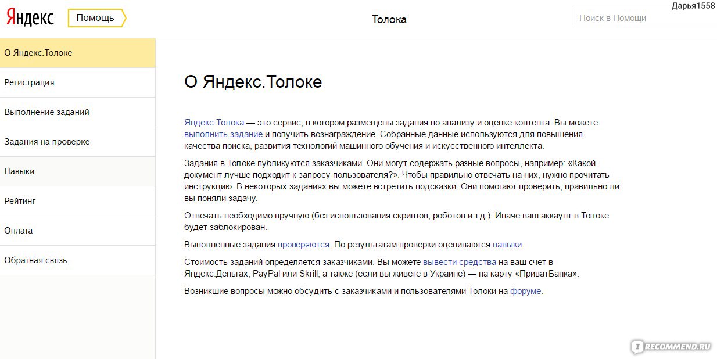Open the форуме link
The height and width of the screenshot is (359, 717).
pos(525,291)
